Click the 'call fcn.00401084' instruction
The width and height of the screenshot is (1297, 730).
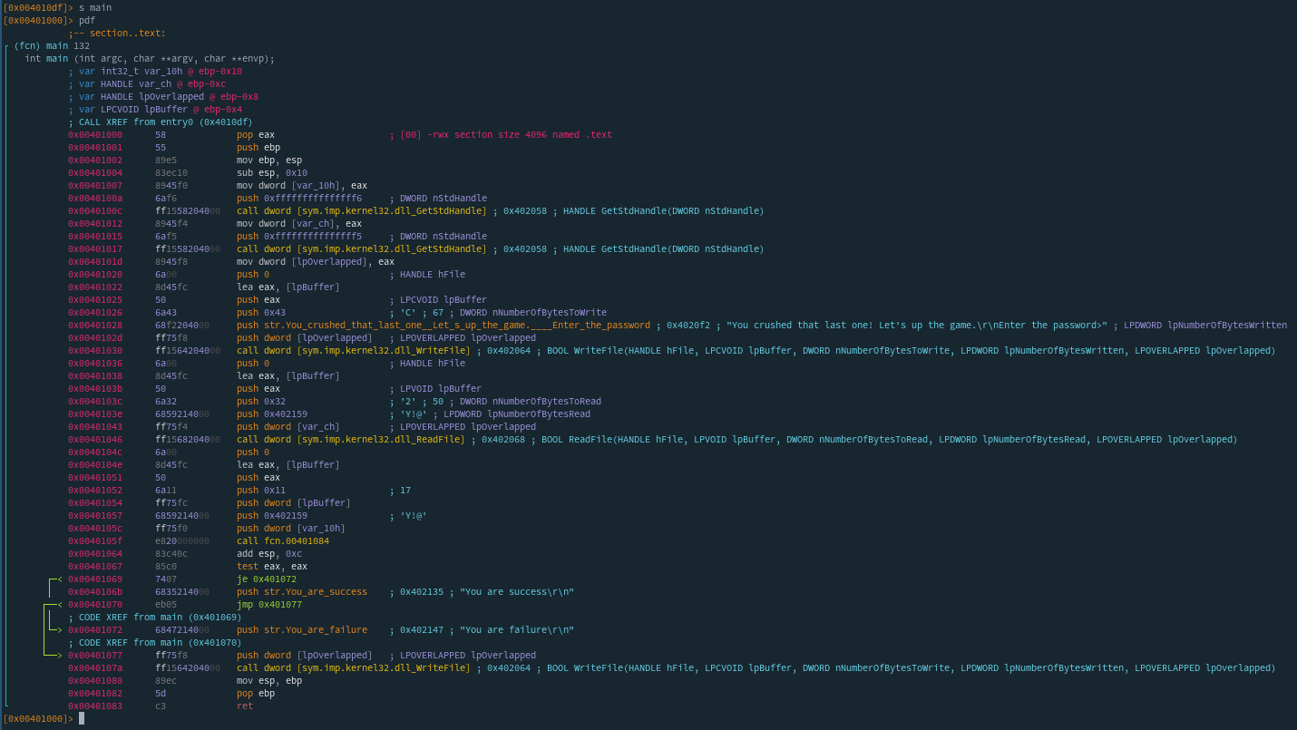283,540
